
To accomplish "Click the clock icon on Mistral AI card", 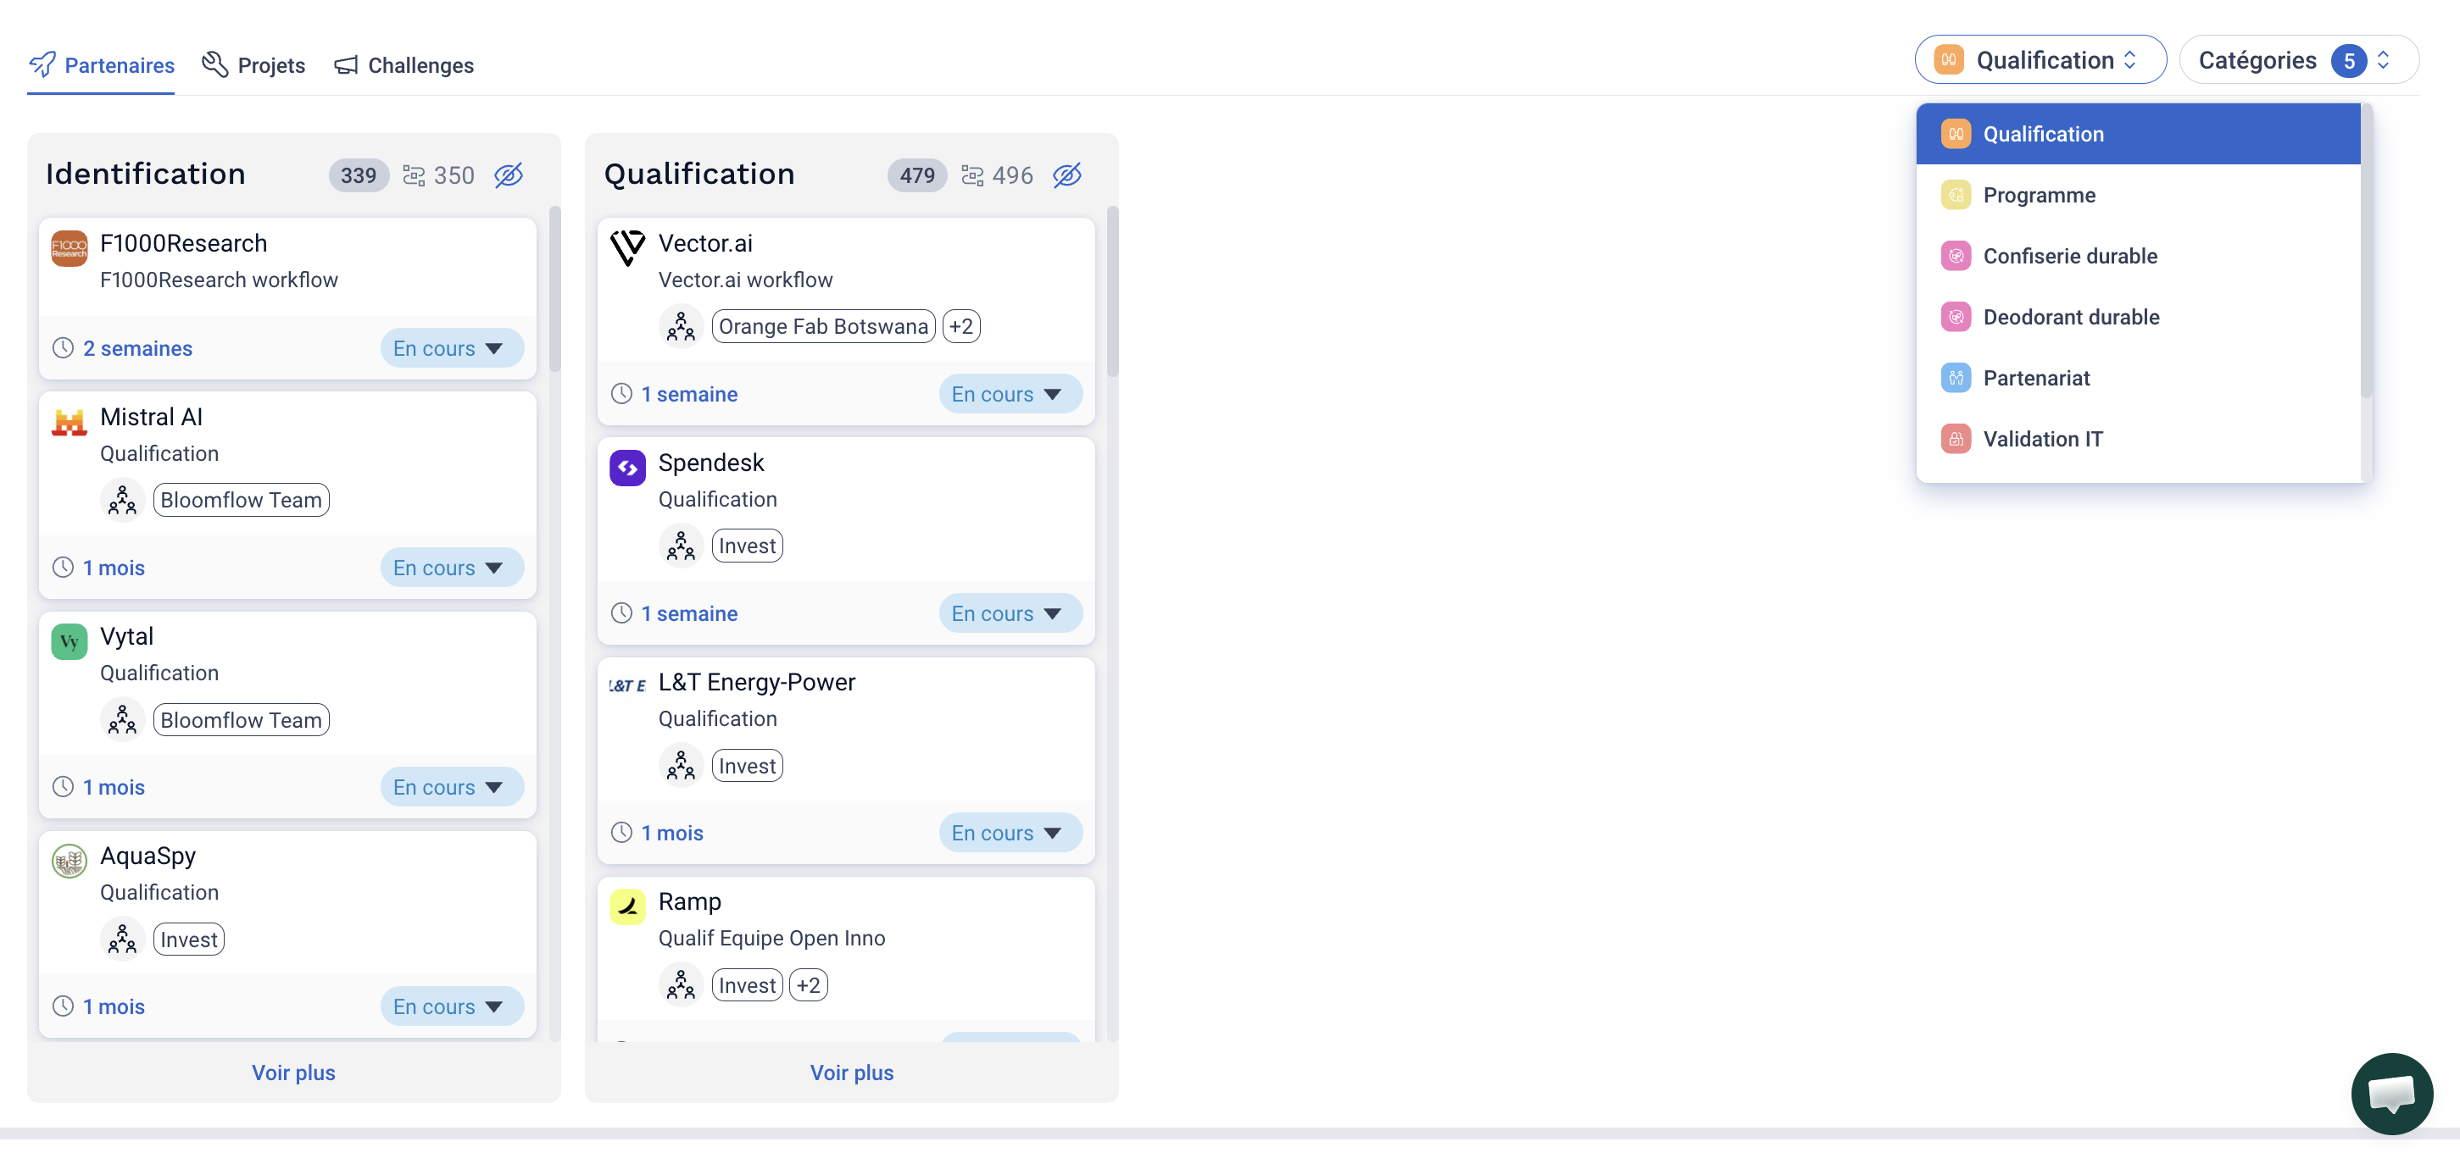I will coord(63,568).
